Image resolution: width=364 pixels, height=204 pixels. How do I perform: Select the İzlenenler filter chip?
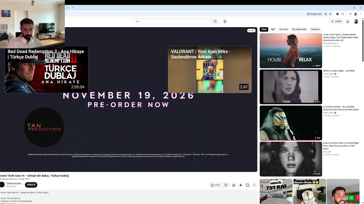click(315, 29)
